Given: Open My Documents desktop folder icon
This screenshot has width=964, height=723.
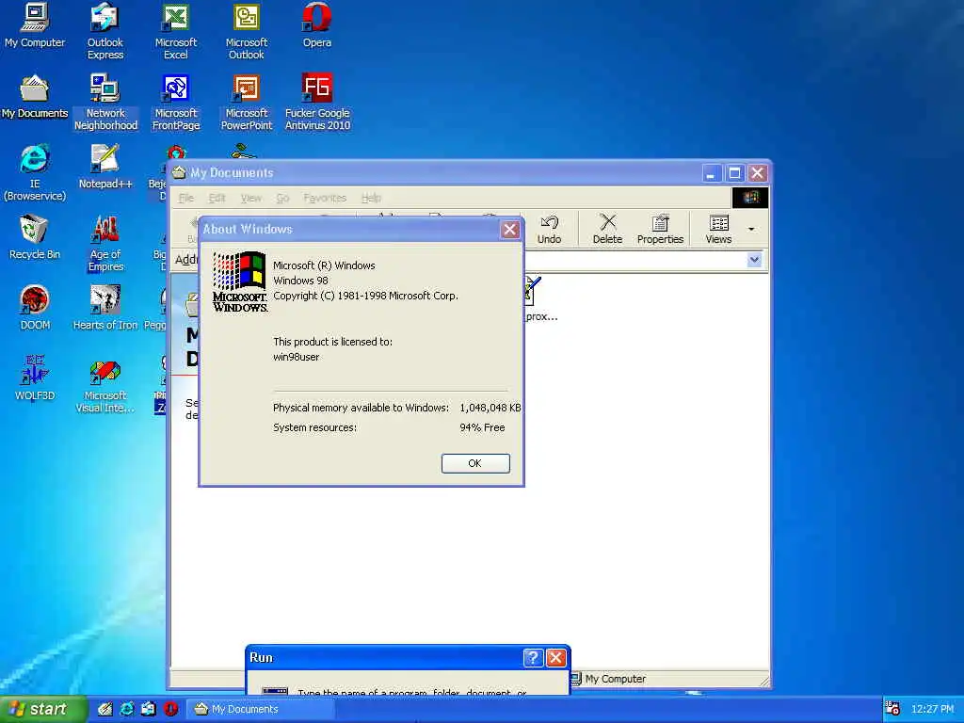Looking at the screenshot, I should coord(35,96).
